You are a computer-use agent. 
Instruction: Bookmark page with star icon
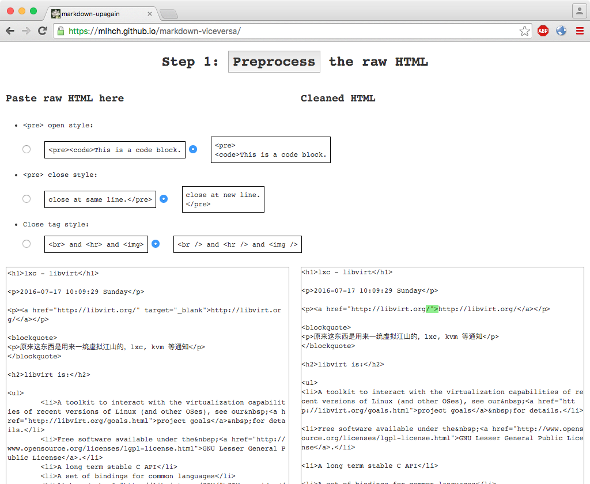coord(524,31)
